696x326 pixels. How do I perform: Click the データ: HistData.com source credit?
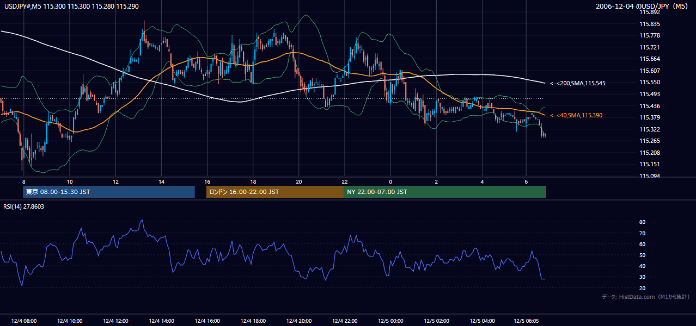click(646, 297)
